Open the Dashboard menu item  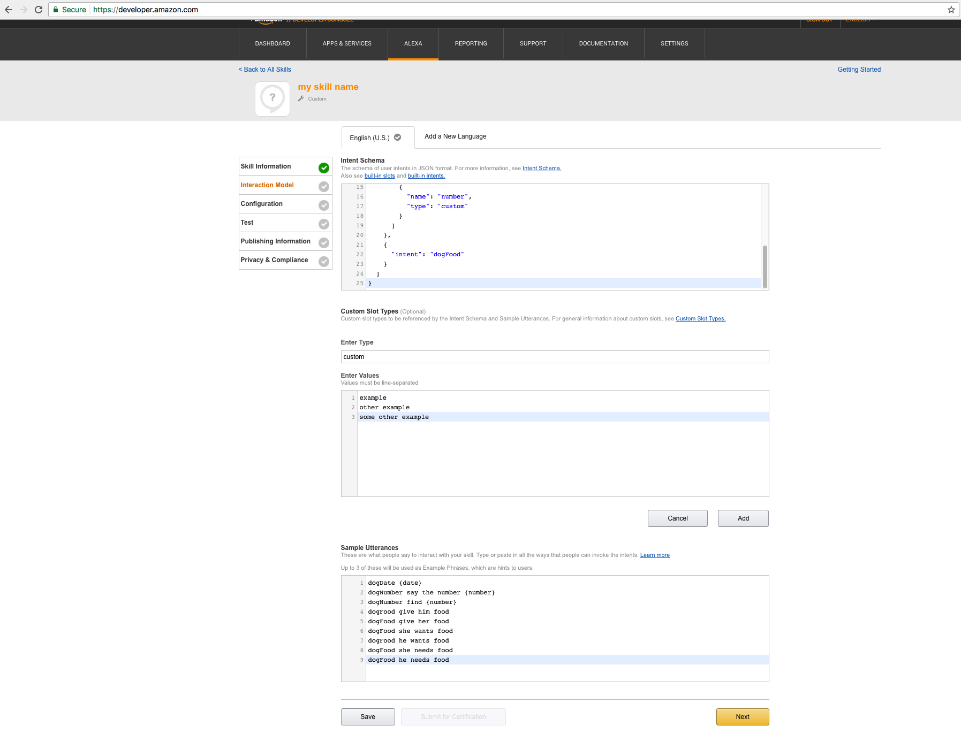pos(273,44)
